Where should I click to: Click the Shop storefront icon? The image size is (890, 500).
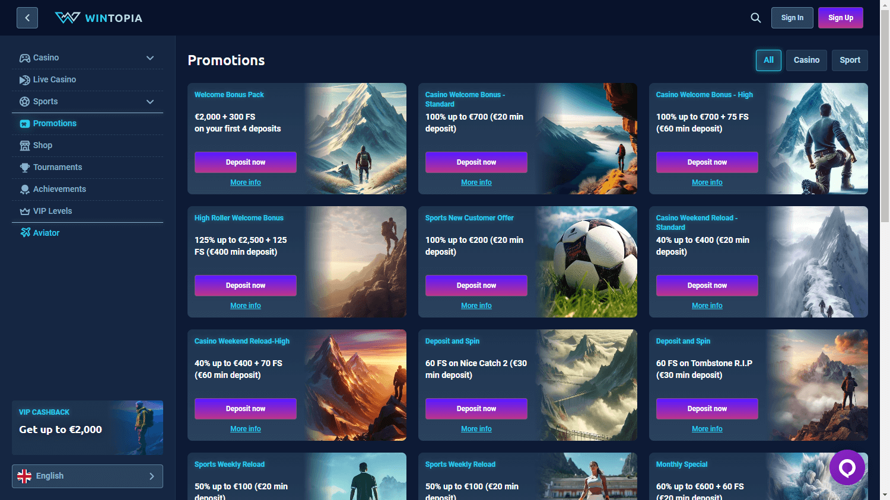(24, 146)
